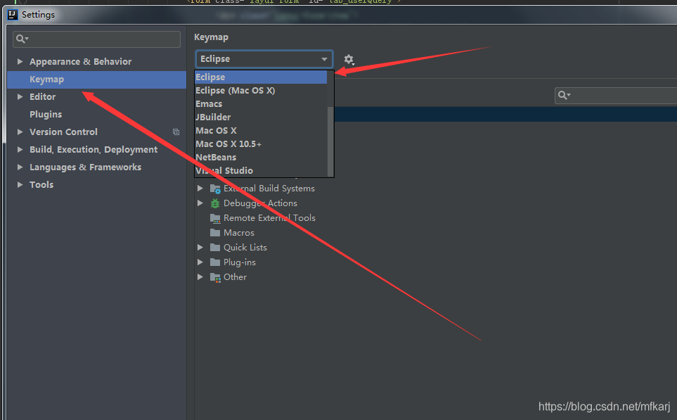Viewport: 677px width, 420px height.
Task: Open Editor settings category
Action: click(x=42, y=97)
